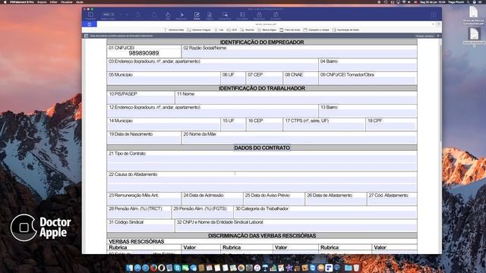Go to the Home tab icon
This screenshot has width=486, height=273.
click(90, 24)
